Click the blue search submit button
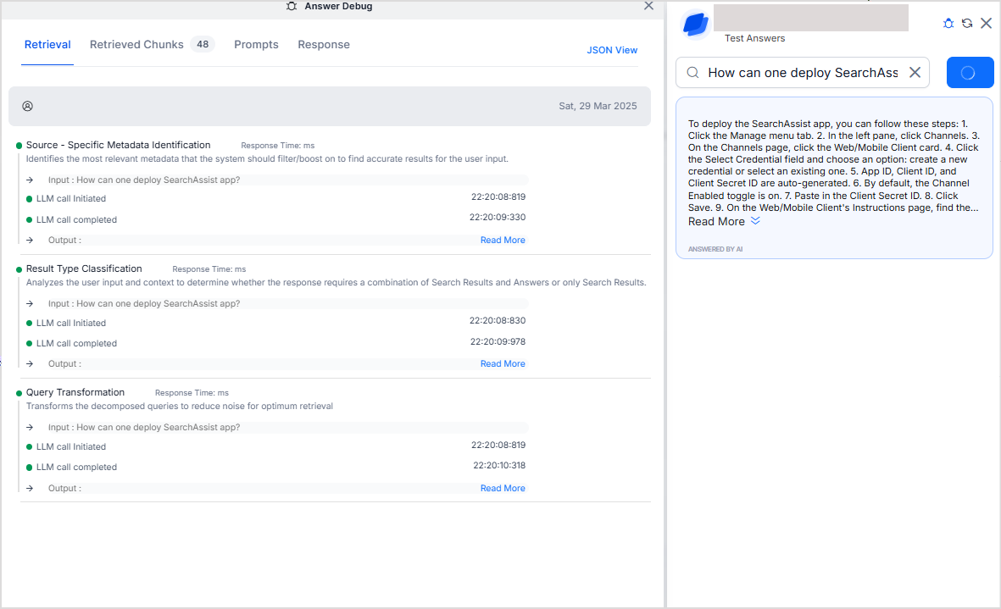Viewport: 1001px width, 609px height. pyautogui.click(x=970, y=73)
